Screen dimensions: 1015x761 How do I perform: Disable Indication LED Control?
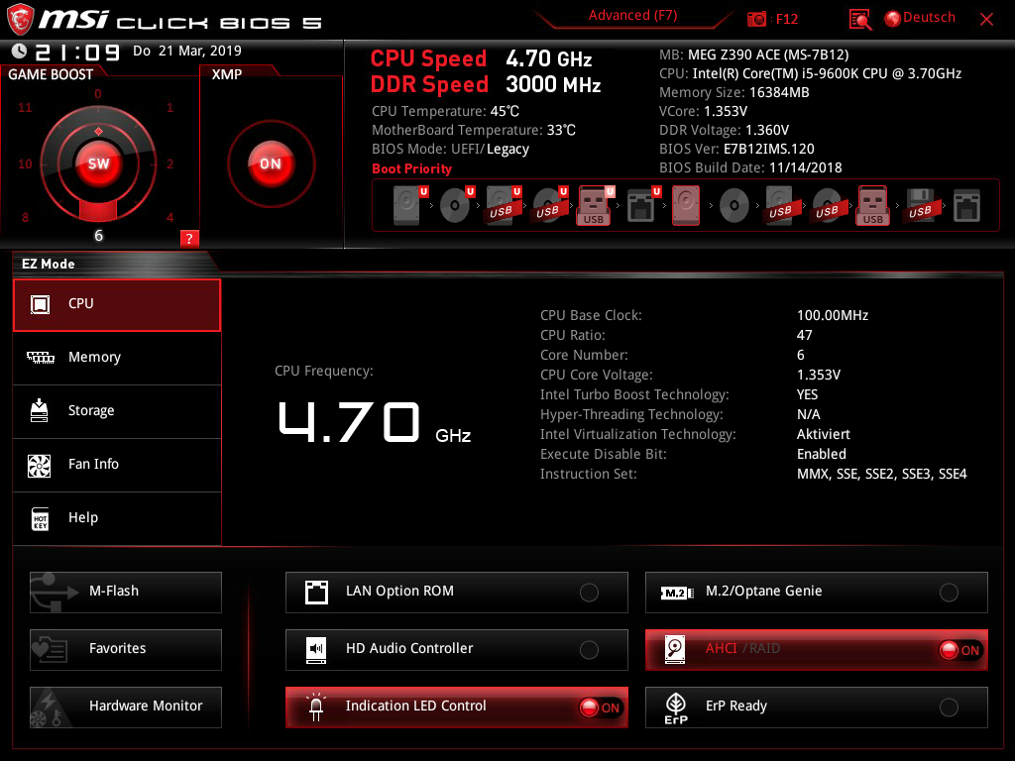[x=456, y=707]
